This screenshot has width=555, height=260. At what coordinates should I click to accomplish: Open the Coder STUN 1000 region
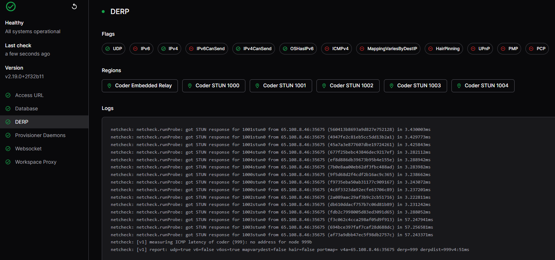click(214, 86)
